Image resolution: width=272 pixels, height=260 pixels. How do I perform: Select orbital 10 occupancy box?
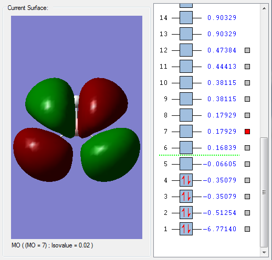point(186,83)
